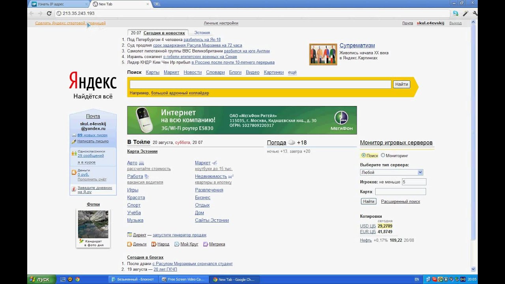
Task: Click the USD ЦБ exchange rate link
Action: tap(368, 226)
